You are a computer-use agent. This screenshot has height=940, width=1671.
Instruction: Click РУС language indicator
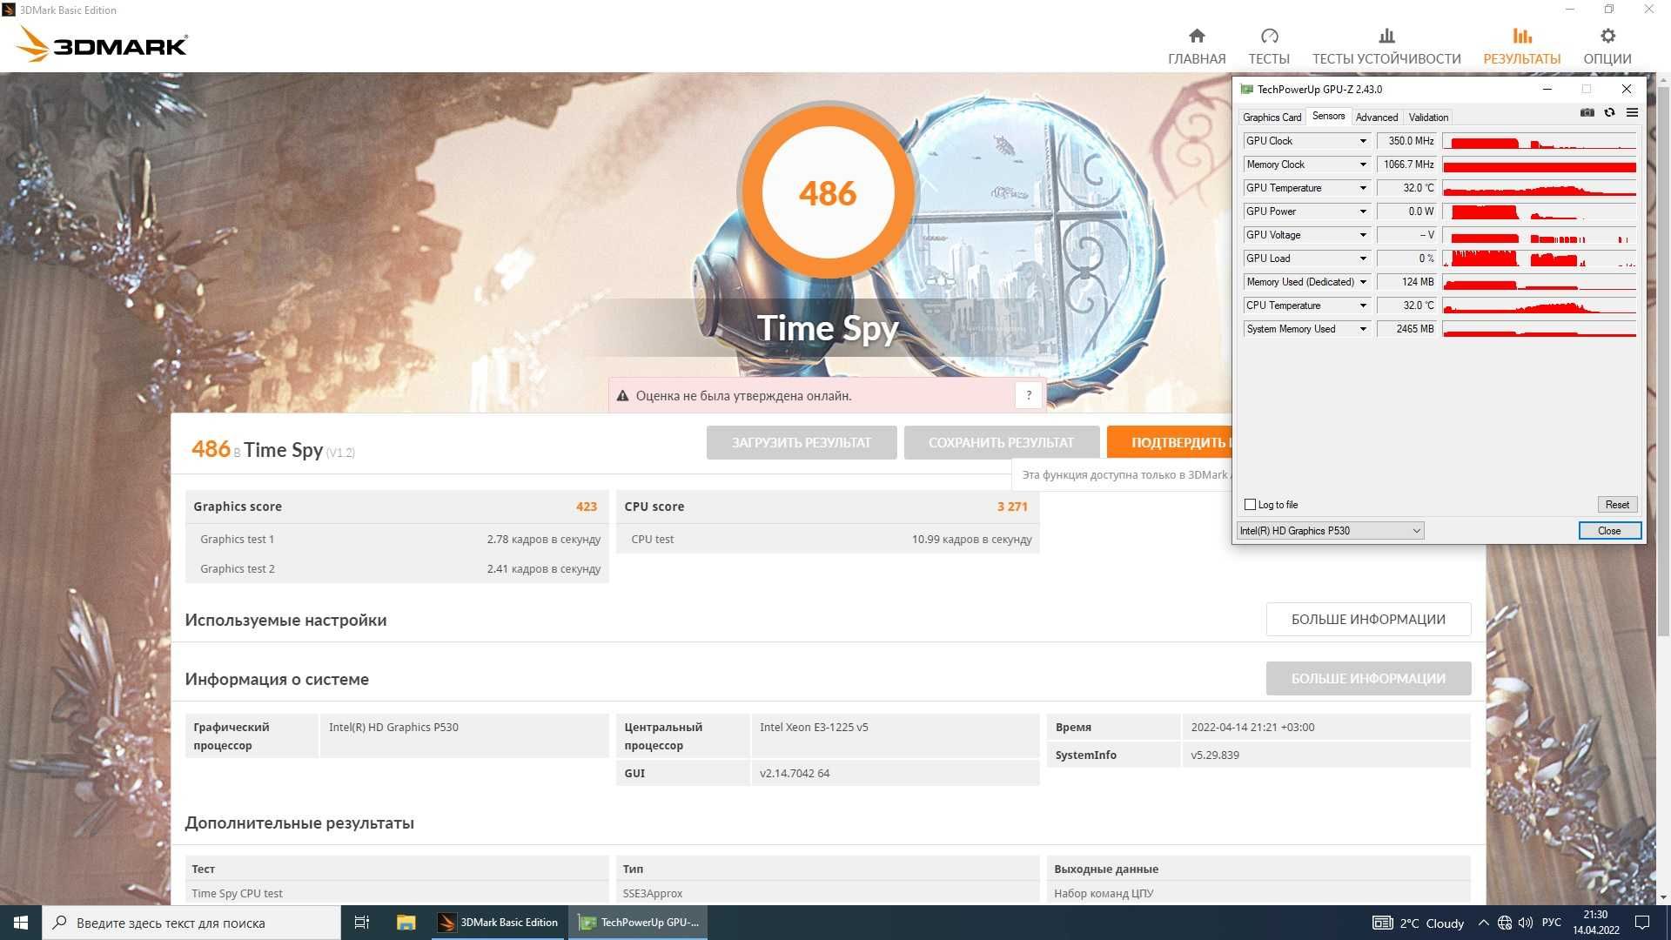click(1552, 923)
